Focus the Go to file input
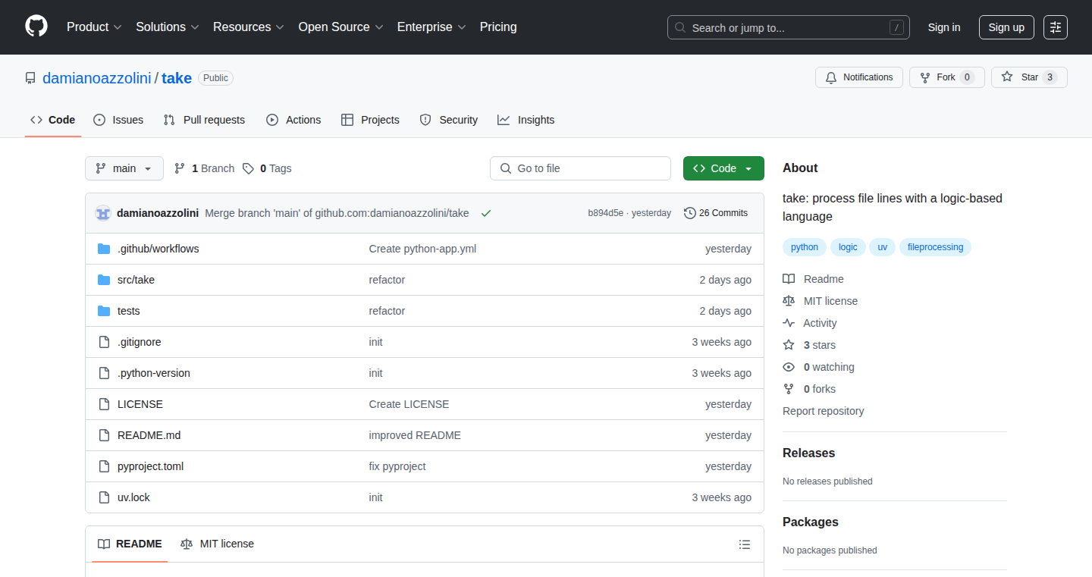The height and width of the screenshot is (577, 1092). click(x=580, y=168)
